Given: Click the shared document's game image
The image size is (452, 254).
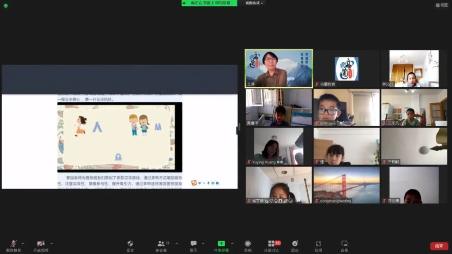Looking at the screenshot, I should click(x=120, y=137).
